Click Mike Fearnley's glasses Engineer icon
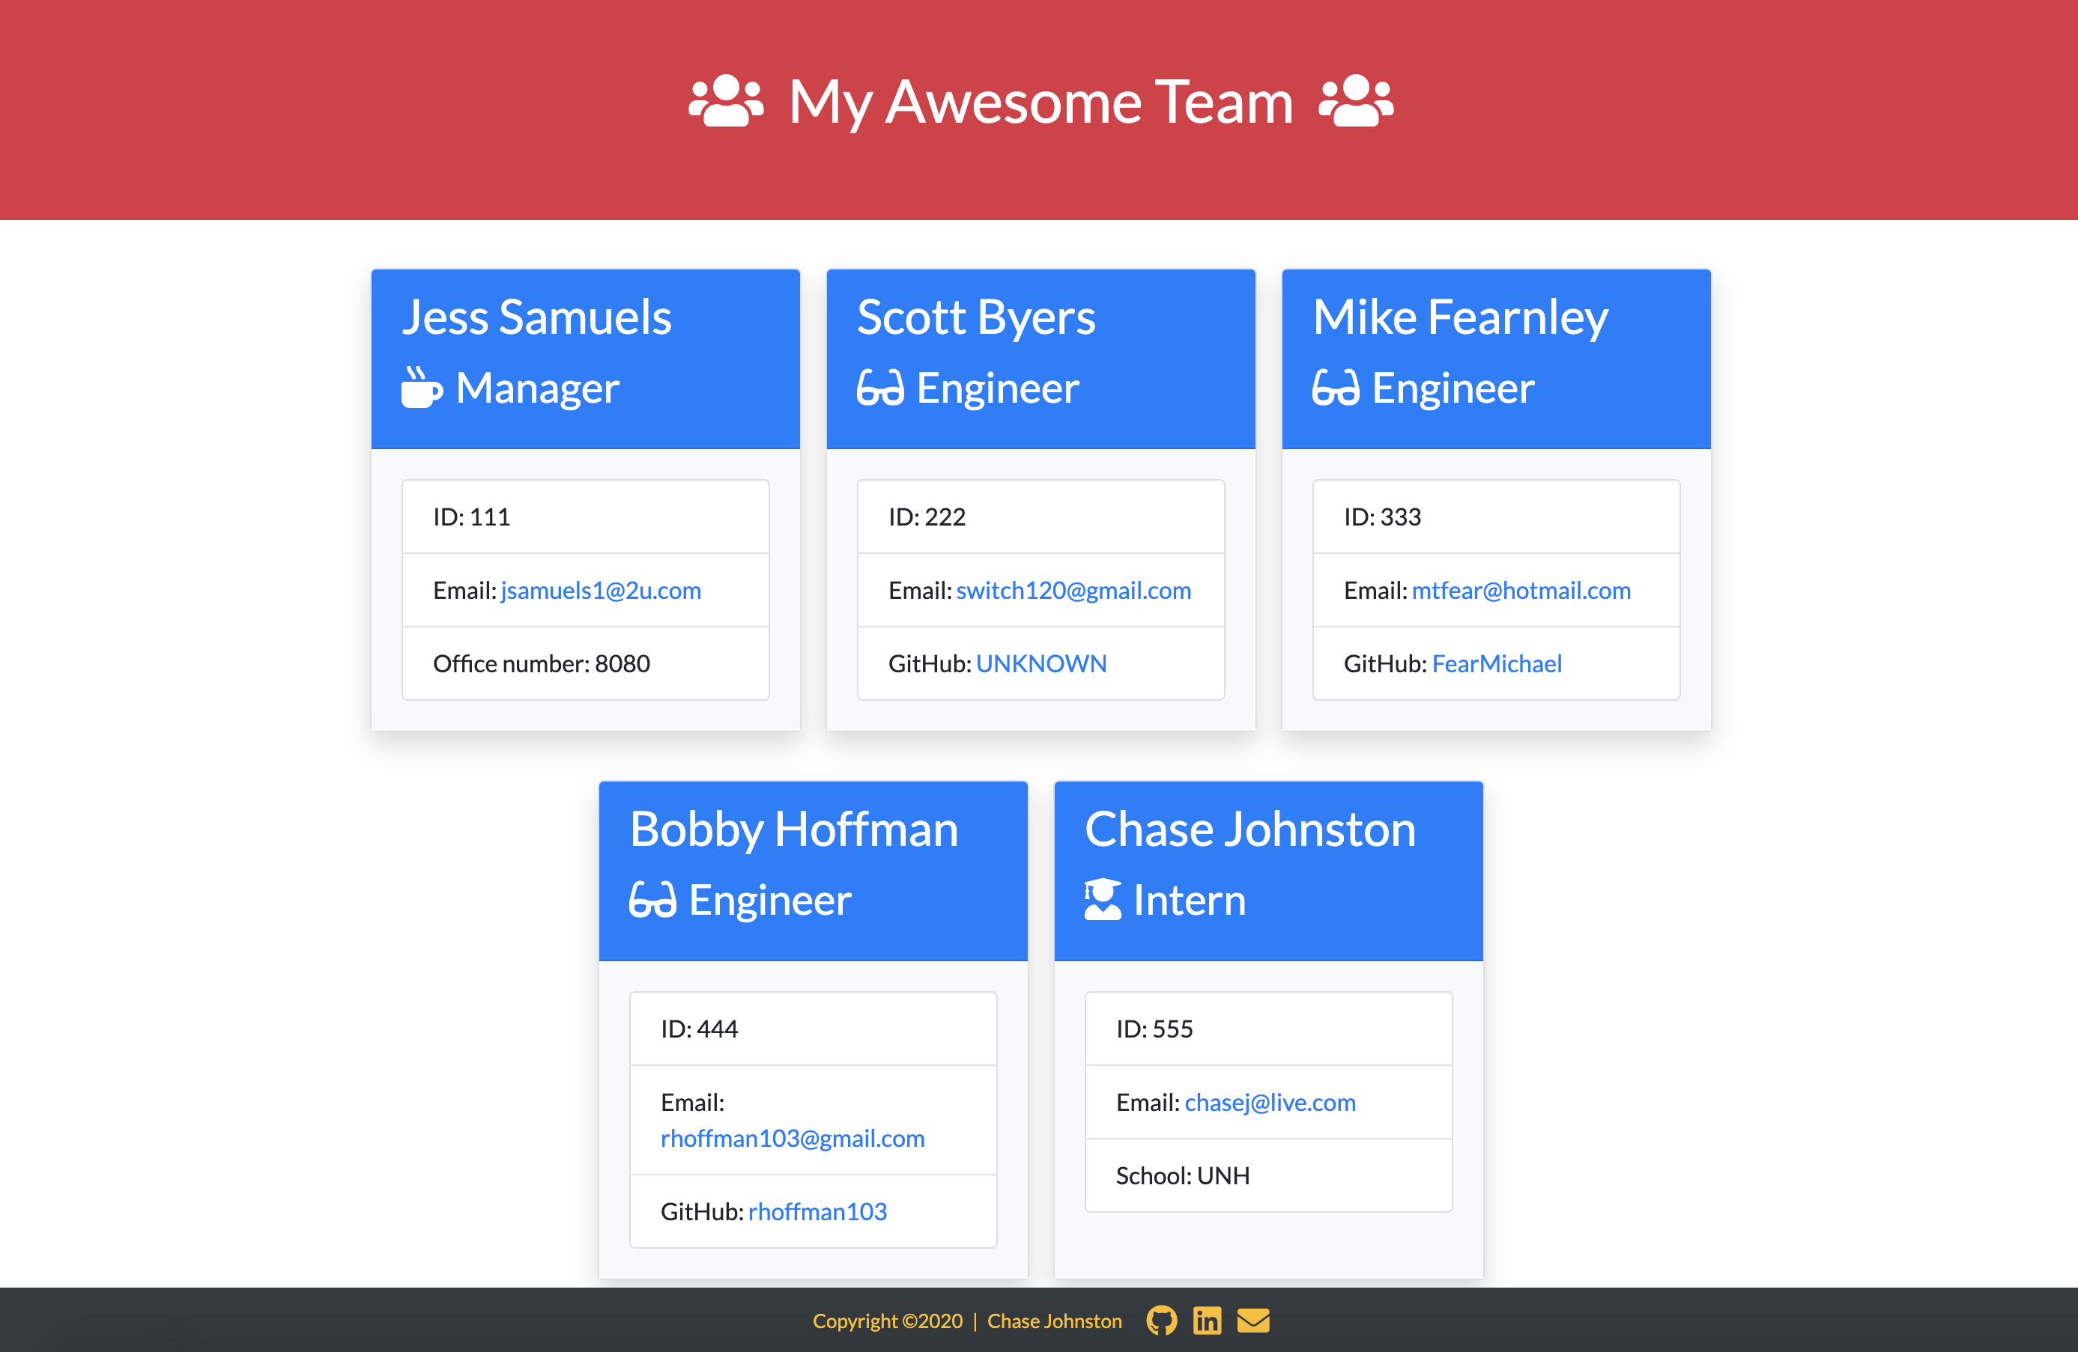 pyautogui.click(x=1336, y=388)
